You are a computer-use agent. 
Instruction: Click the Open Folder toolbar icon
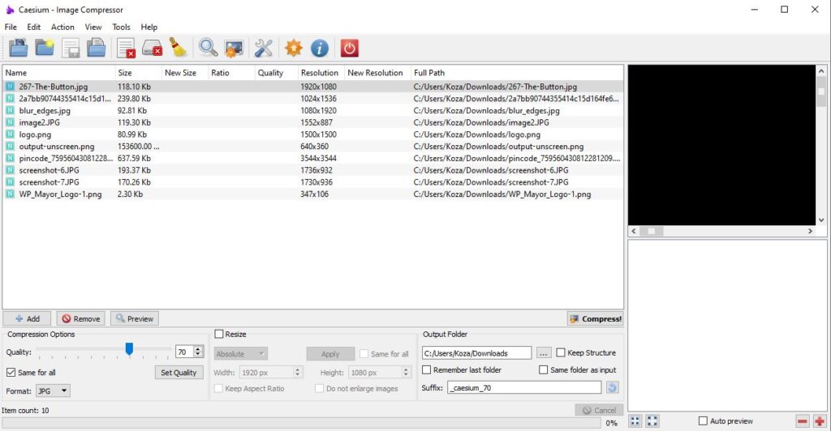coord(45,48)
